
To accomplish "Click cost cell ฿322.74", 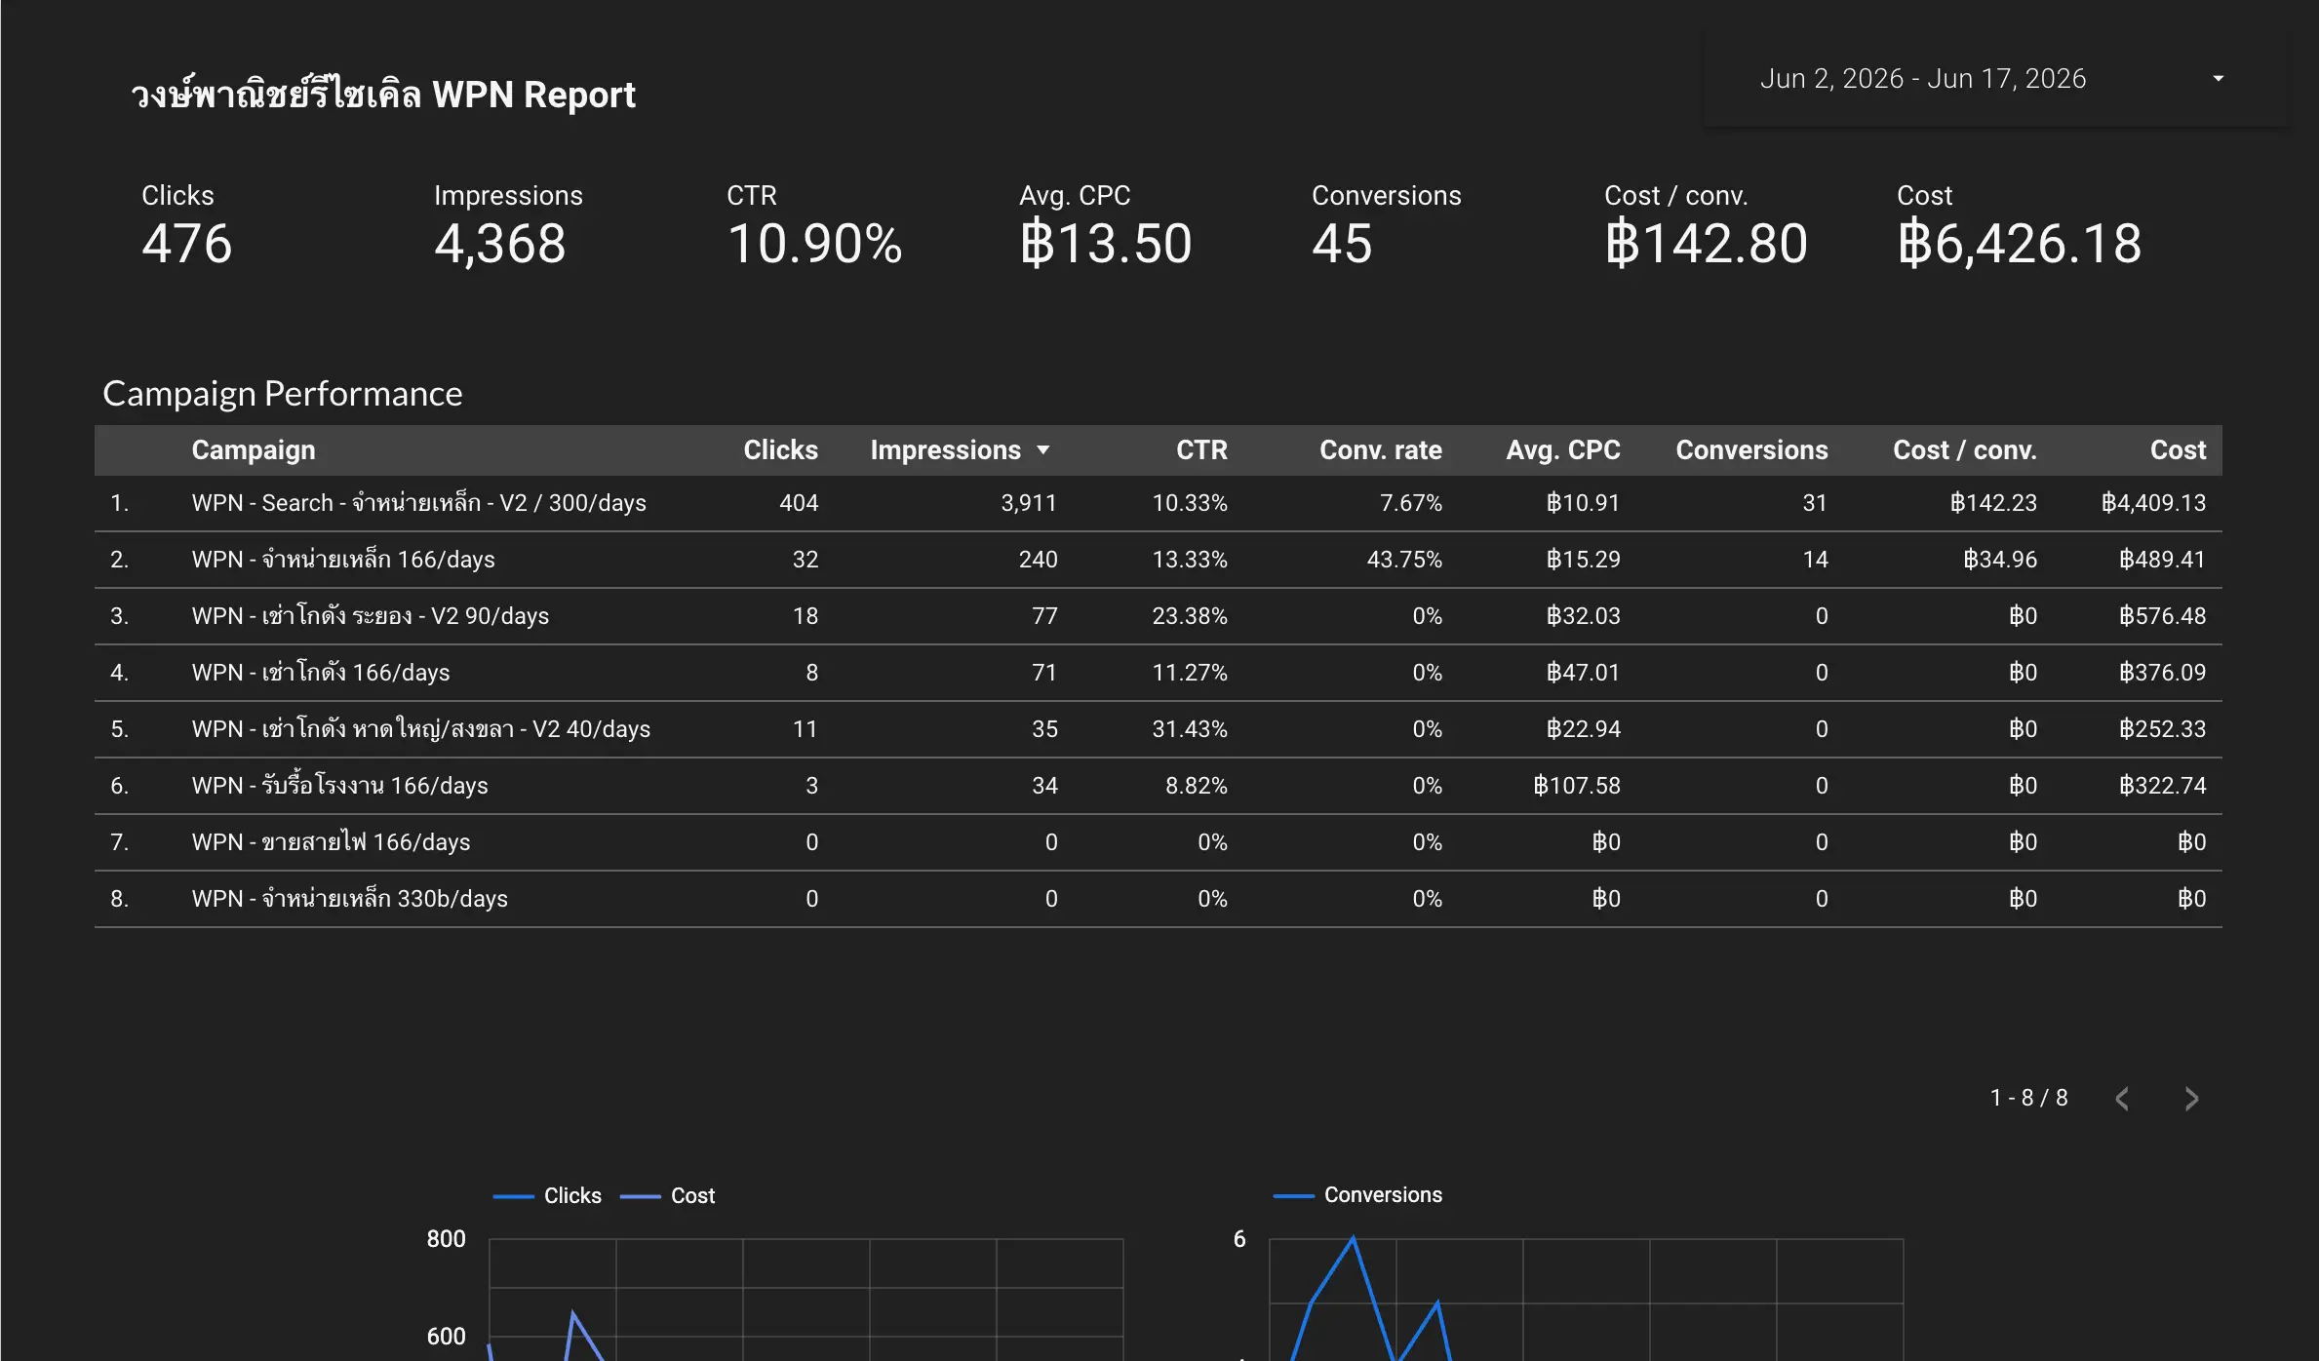I will pyautogui.click(x=2162, y=786).
